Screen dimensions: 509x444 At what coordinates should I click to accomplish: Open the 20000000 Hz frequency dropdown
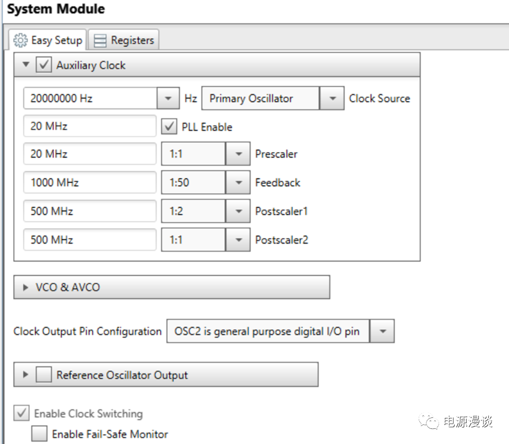[168, 98]
